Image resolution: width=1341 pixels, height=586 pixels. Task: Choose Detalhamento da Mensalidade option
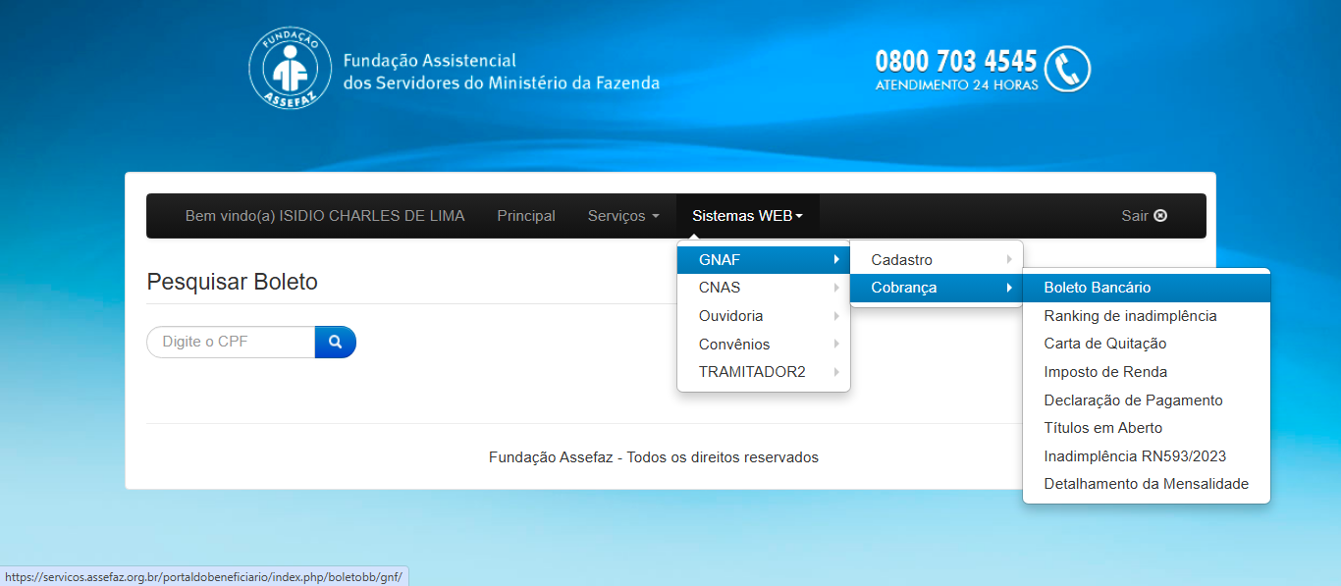pyautogui.click(x=1146, y=484)
